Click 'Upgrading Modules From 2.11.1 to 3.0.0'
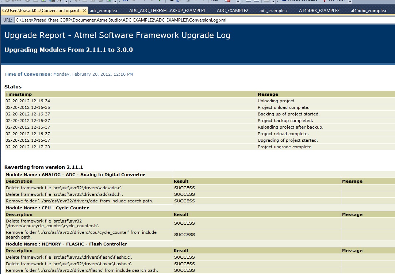The width and height of the screenshot is (395, 274). click(69, 50)
